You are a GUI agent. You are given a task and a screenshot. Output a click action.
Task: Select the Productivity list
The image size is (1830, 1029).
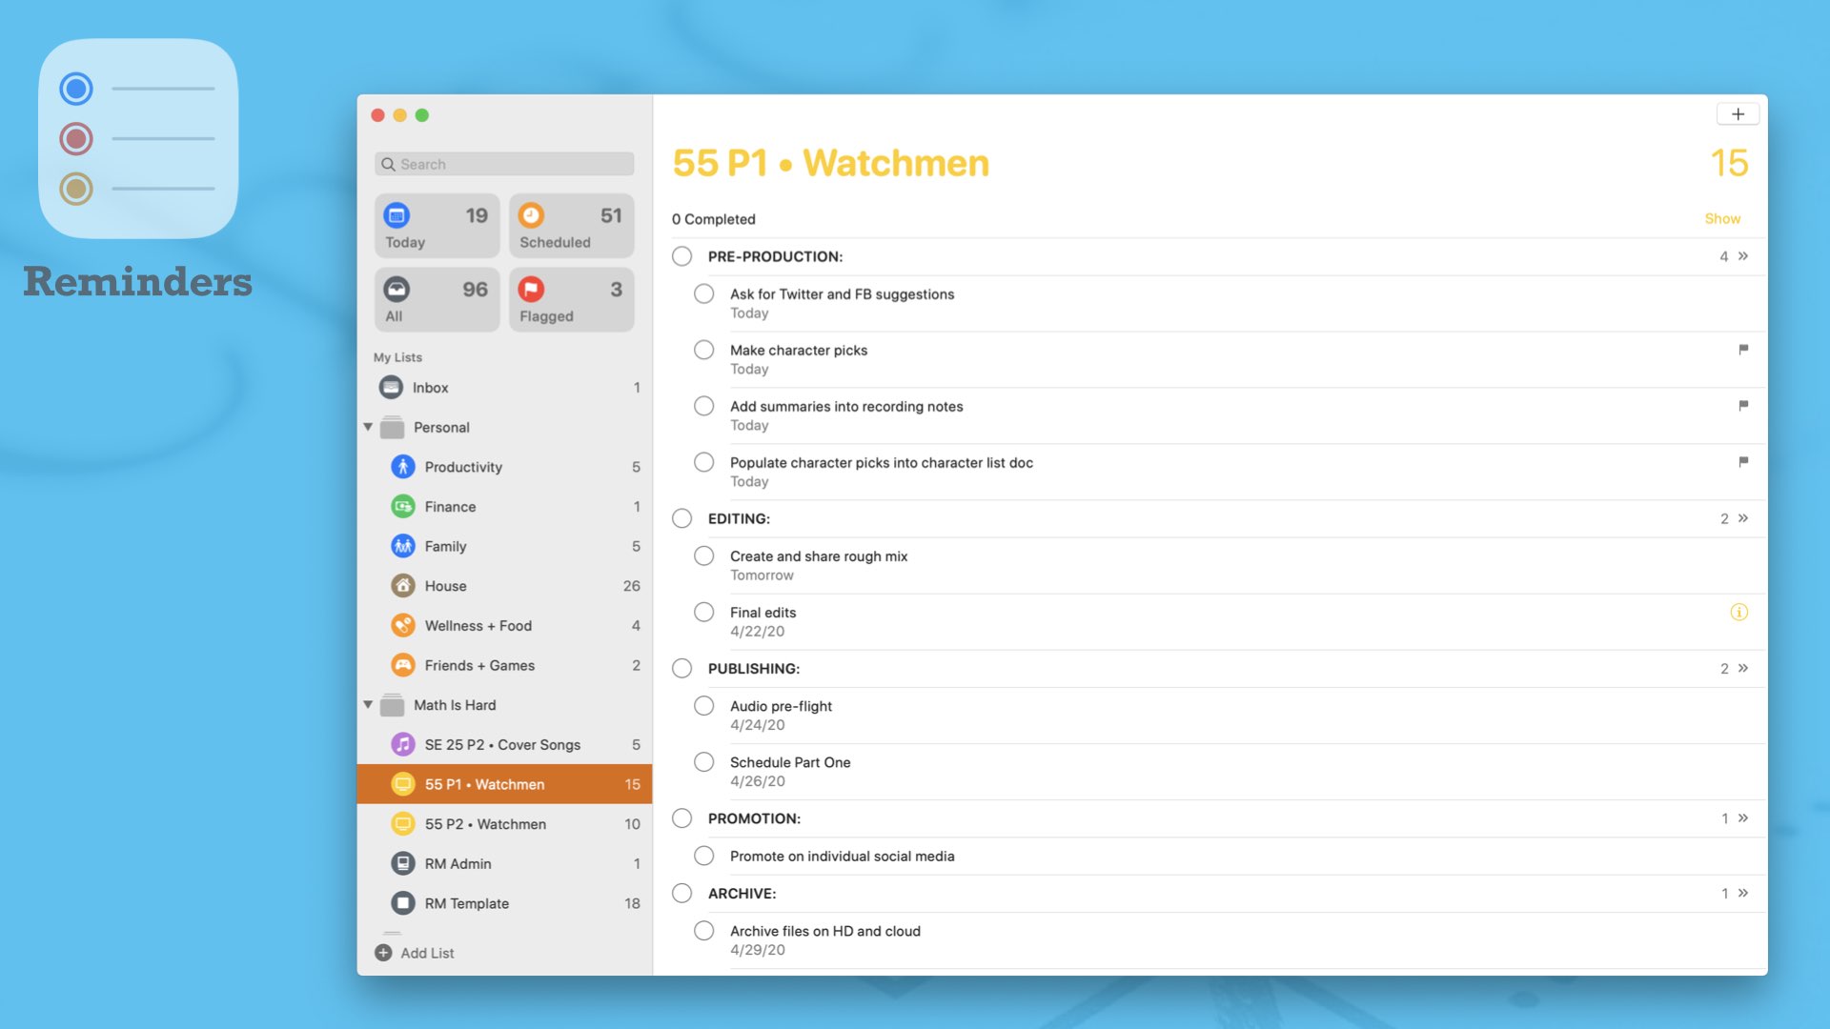pos(505,467)
